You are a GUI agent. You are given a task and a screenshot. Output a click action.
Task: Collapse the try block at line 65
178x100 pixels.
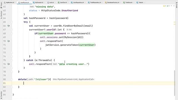click(12, 22)
